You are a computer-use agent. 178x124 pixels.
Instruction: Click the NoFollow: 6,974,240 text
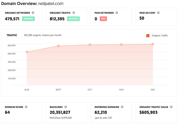coord(61,118)
